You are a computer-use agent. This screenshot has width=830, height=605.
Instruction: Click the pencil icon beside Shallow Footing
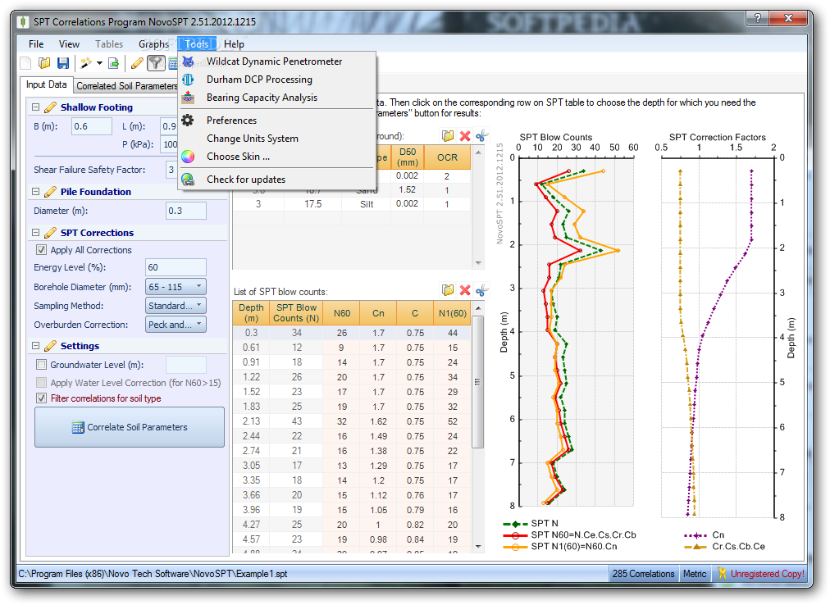coord(50,107)
